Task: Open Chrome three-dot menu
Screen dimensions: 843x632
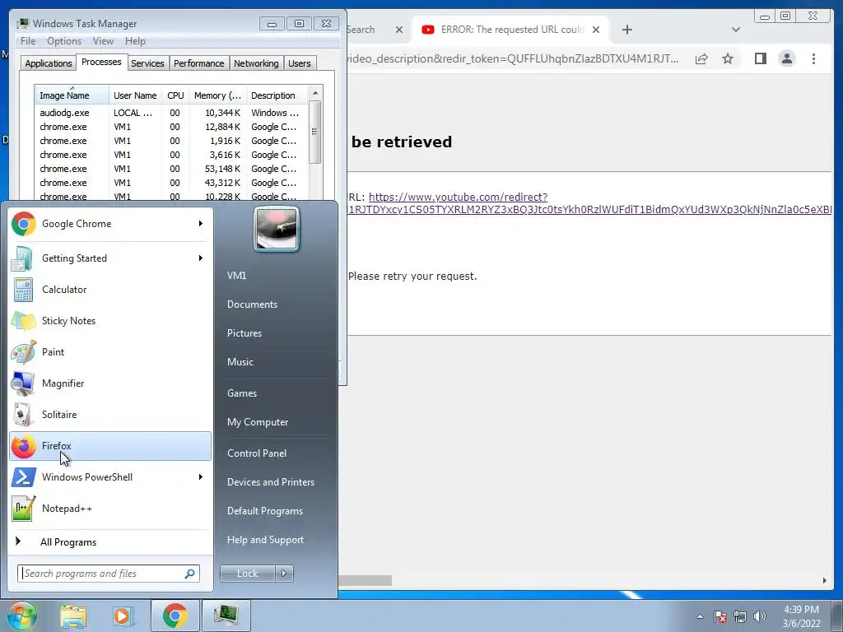Action: click(x=813, y=58)
